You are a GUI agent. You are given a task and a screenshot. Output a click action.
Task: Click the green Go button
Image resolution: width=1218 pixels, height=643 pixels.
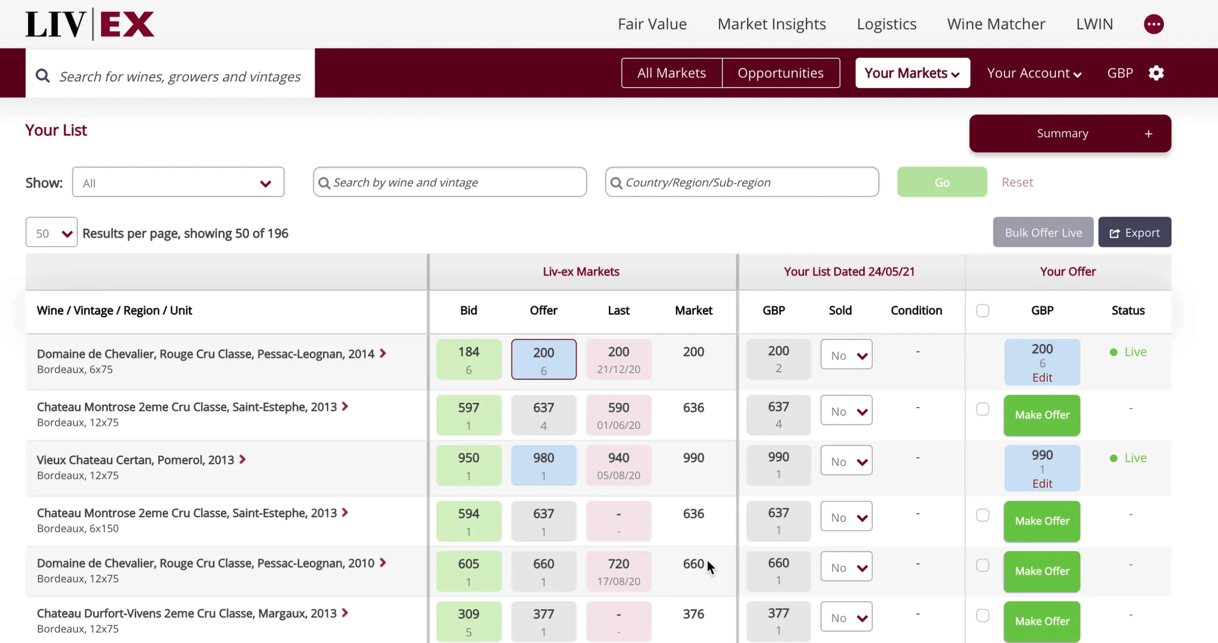click(x=942, y=182)
